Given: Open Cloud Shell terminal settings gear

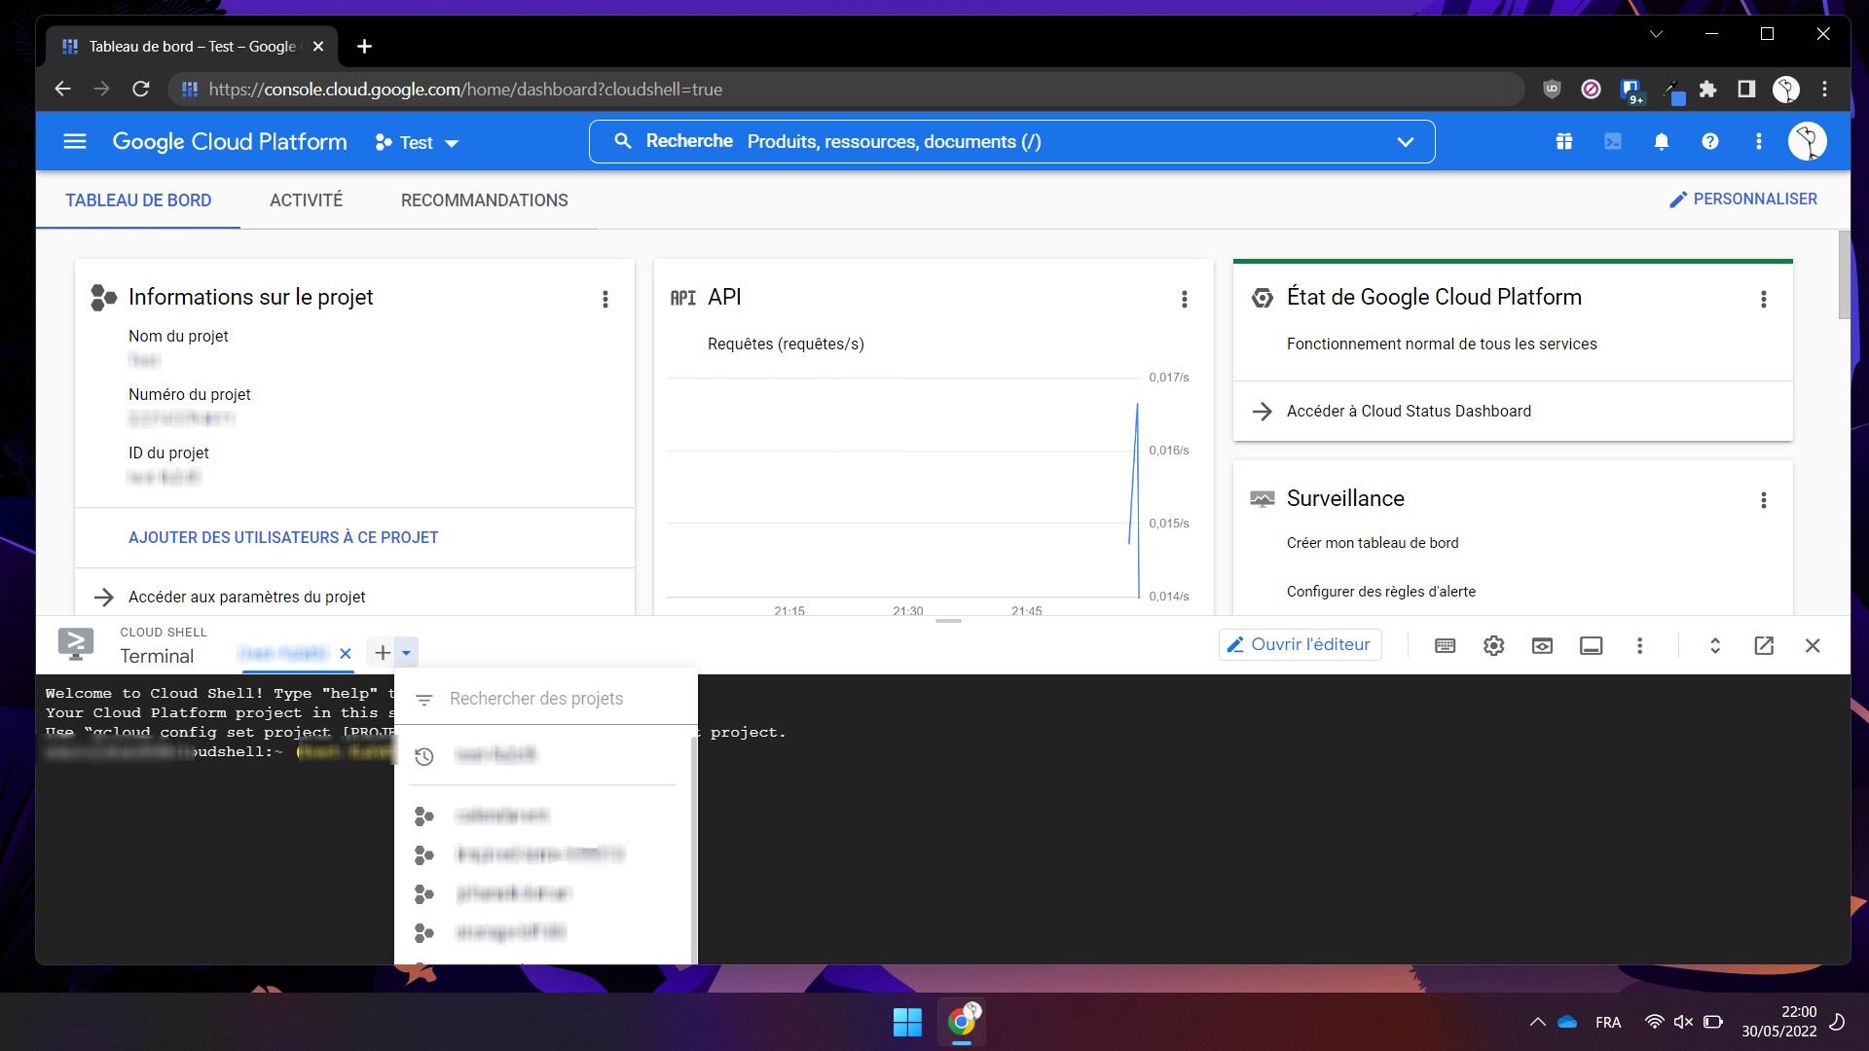Looking at the screenshot, I should (x=1494, y=646).
